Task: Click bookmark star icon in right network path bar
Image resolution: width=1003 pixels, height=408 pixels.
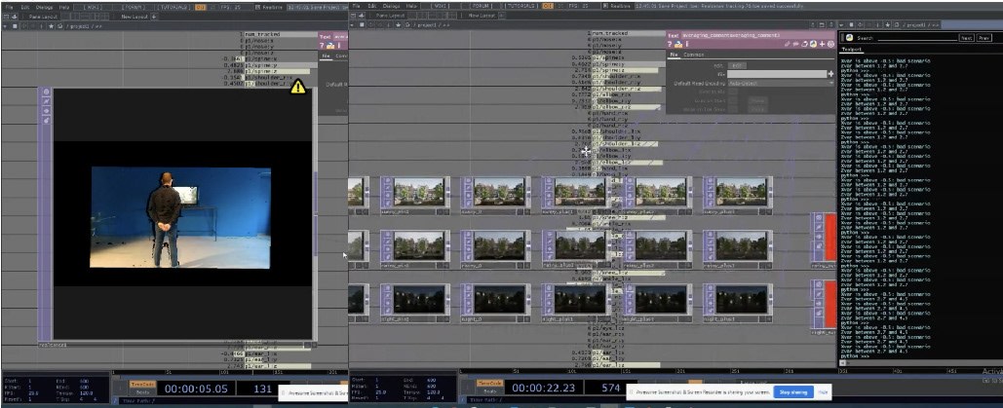Action: coord(398,25)
